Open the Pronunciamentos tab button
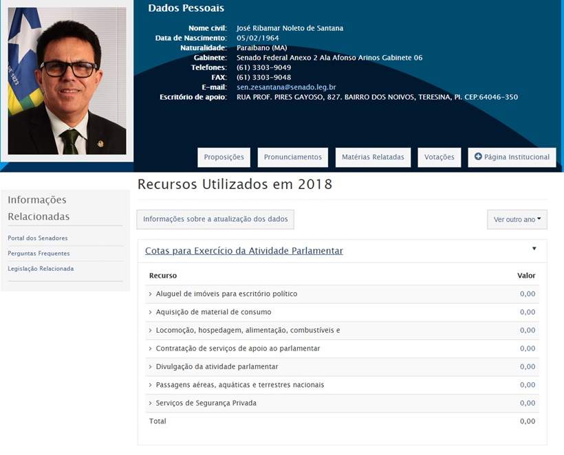The width and height of the screenshot is (564, 455). pyautogui.click(x=293, y=157)
